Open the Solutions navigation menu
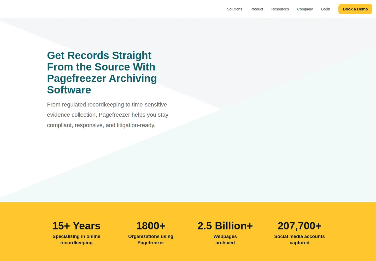Screen dimensions: 376x261 pos(234,9)
